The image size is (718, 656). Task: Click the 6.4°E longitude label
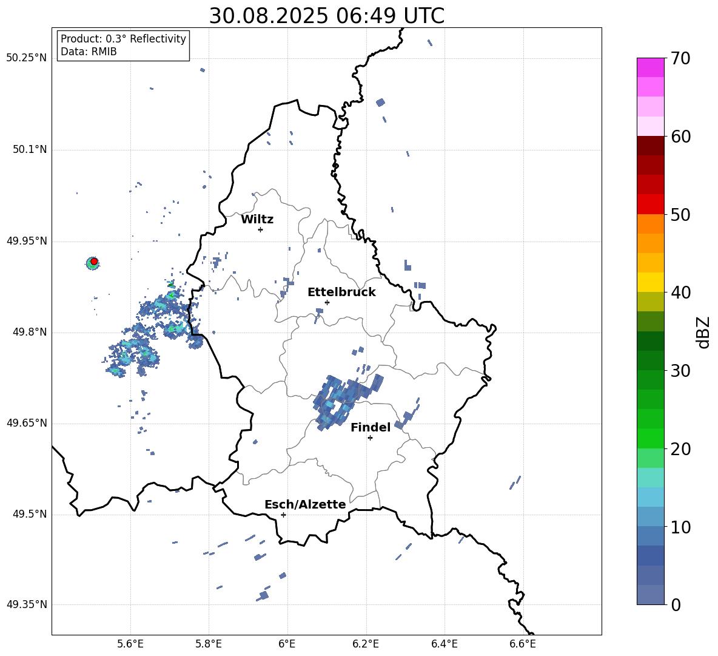tap(444, 644)
